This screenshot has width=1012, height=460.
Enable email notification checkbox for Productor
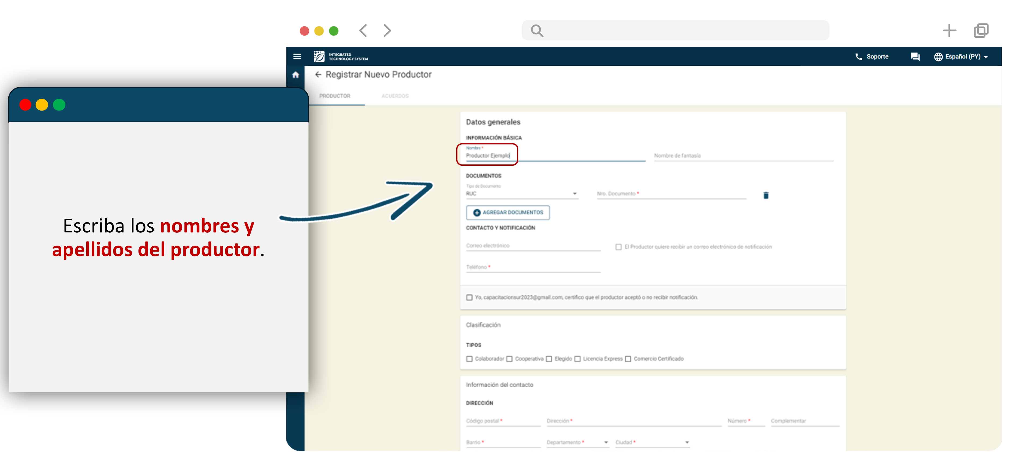pos(618,247)
